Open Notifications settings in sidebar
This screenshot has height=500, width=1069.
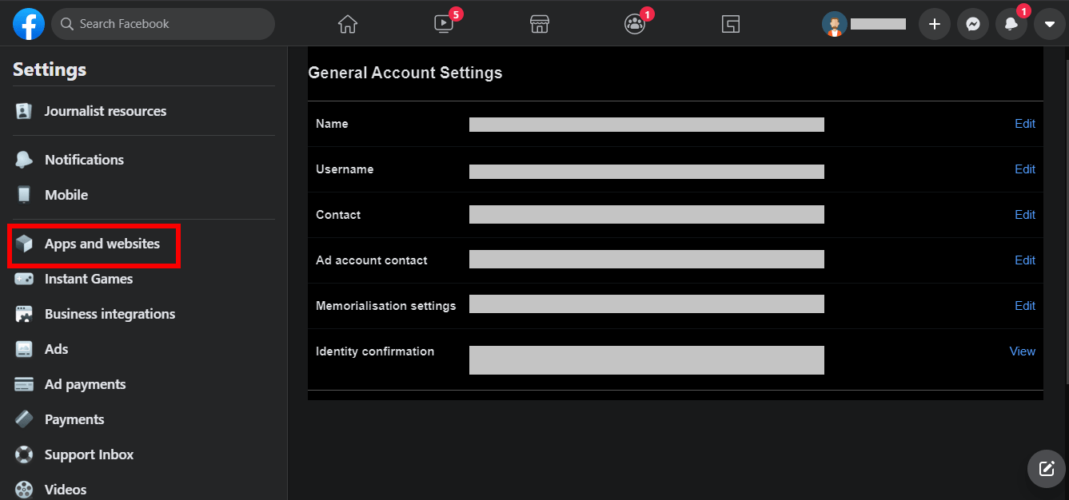[84, 160]
